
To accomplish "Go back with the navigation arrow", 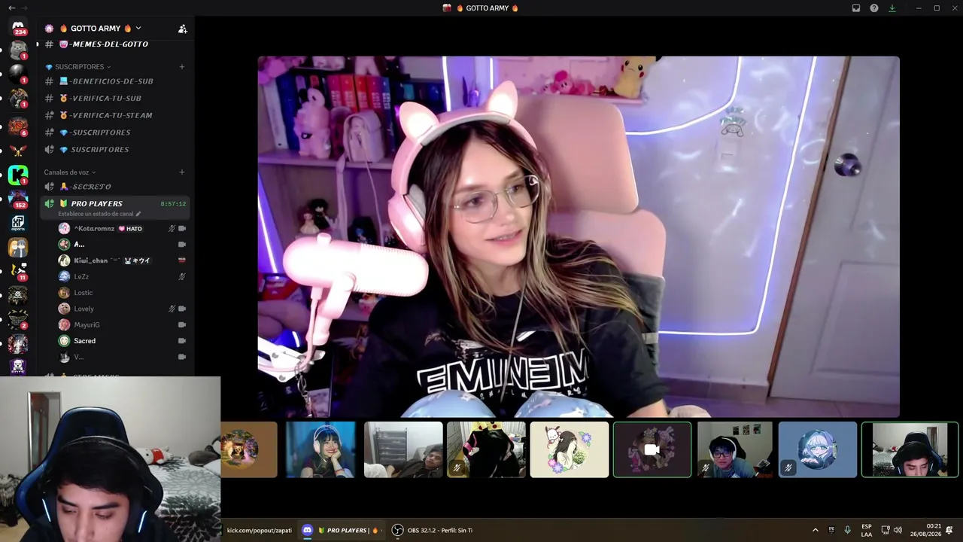I will pyautogui.click(x=11, y=8).
